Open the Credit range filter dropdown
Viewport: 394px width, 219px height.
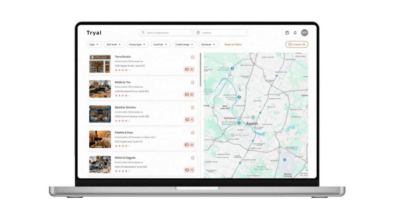point(185,44)
